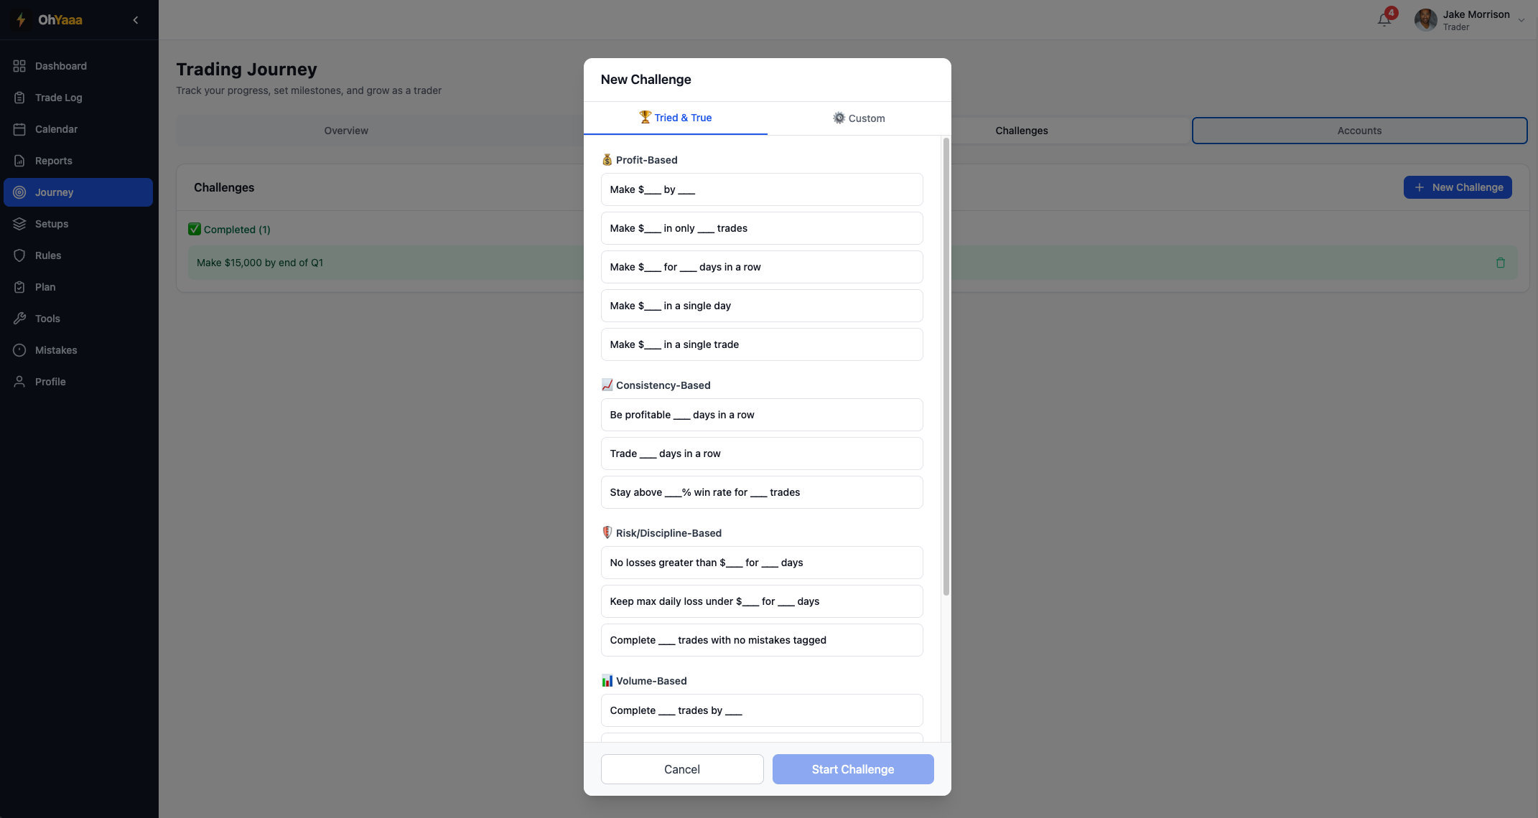Click the challenge list scrollbar

[x=946, y=366]
